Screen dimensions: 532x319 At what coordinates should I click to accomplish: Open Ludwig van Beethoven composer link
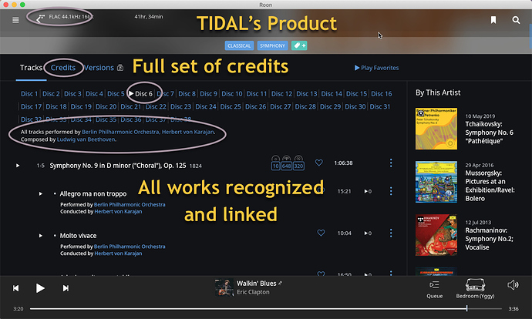[86, 139]
